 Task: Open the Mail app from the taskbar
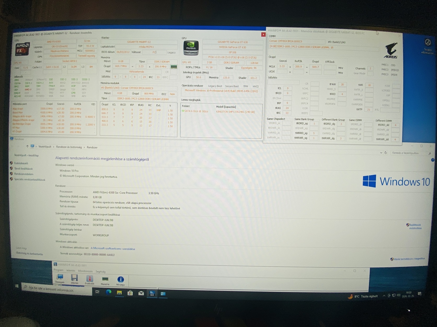(x=141, y=293)
